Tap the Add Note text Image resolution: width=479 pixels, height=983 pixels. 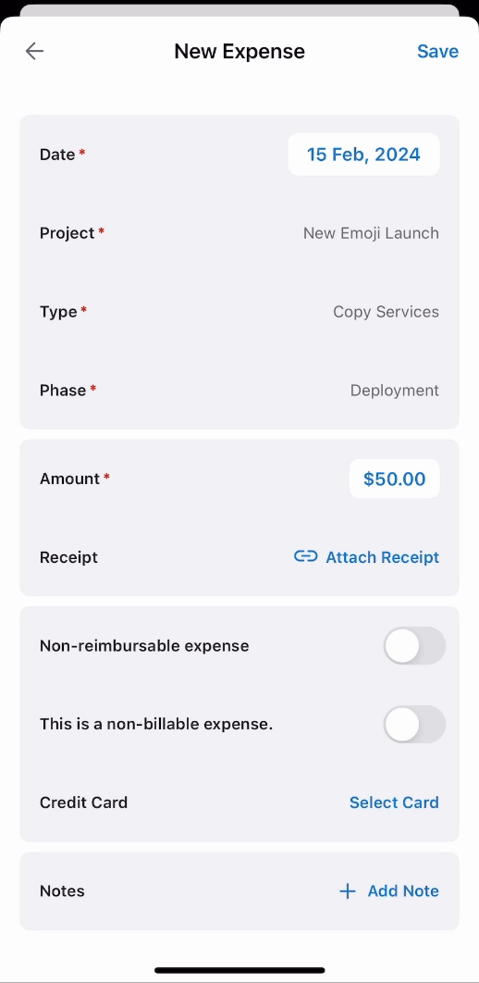point(403,890)
